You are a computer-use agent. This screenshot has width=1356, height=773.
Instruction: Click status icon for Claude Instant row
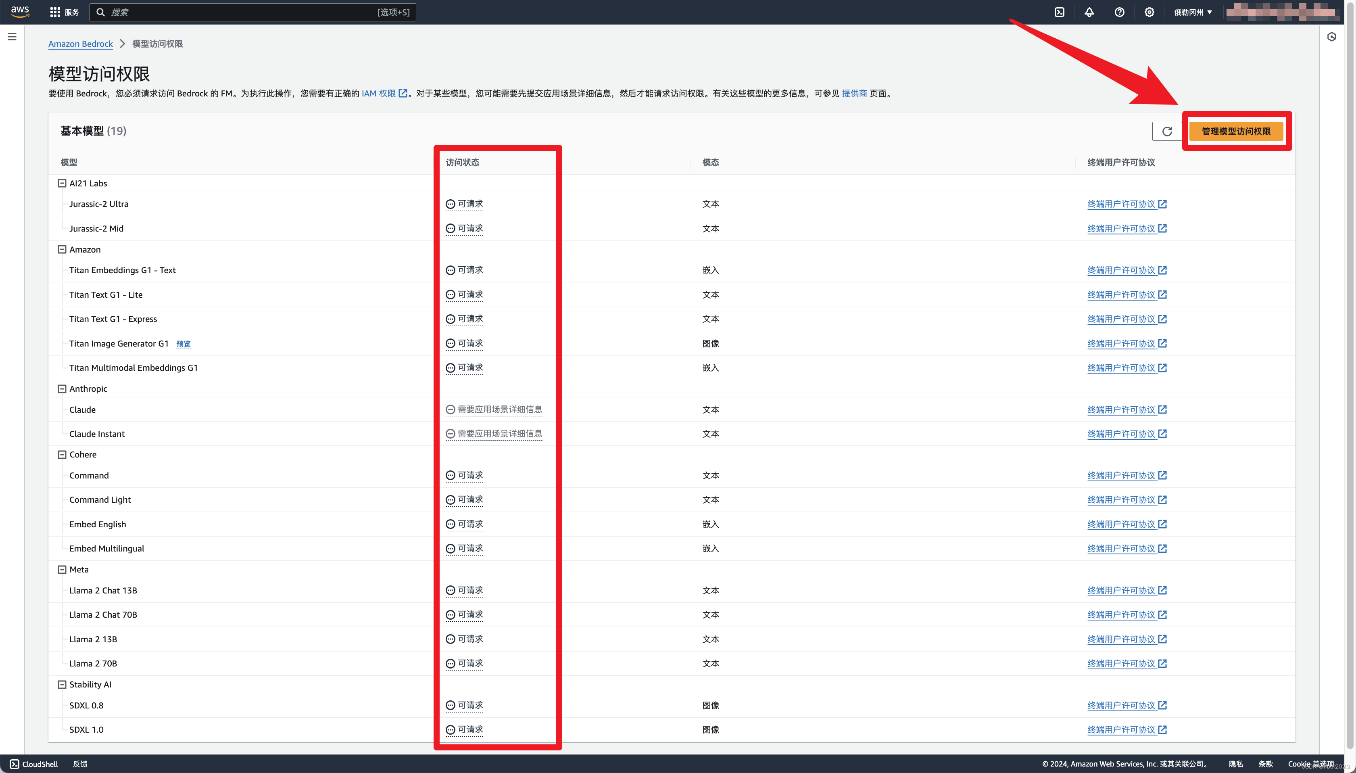point(450,434)
